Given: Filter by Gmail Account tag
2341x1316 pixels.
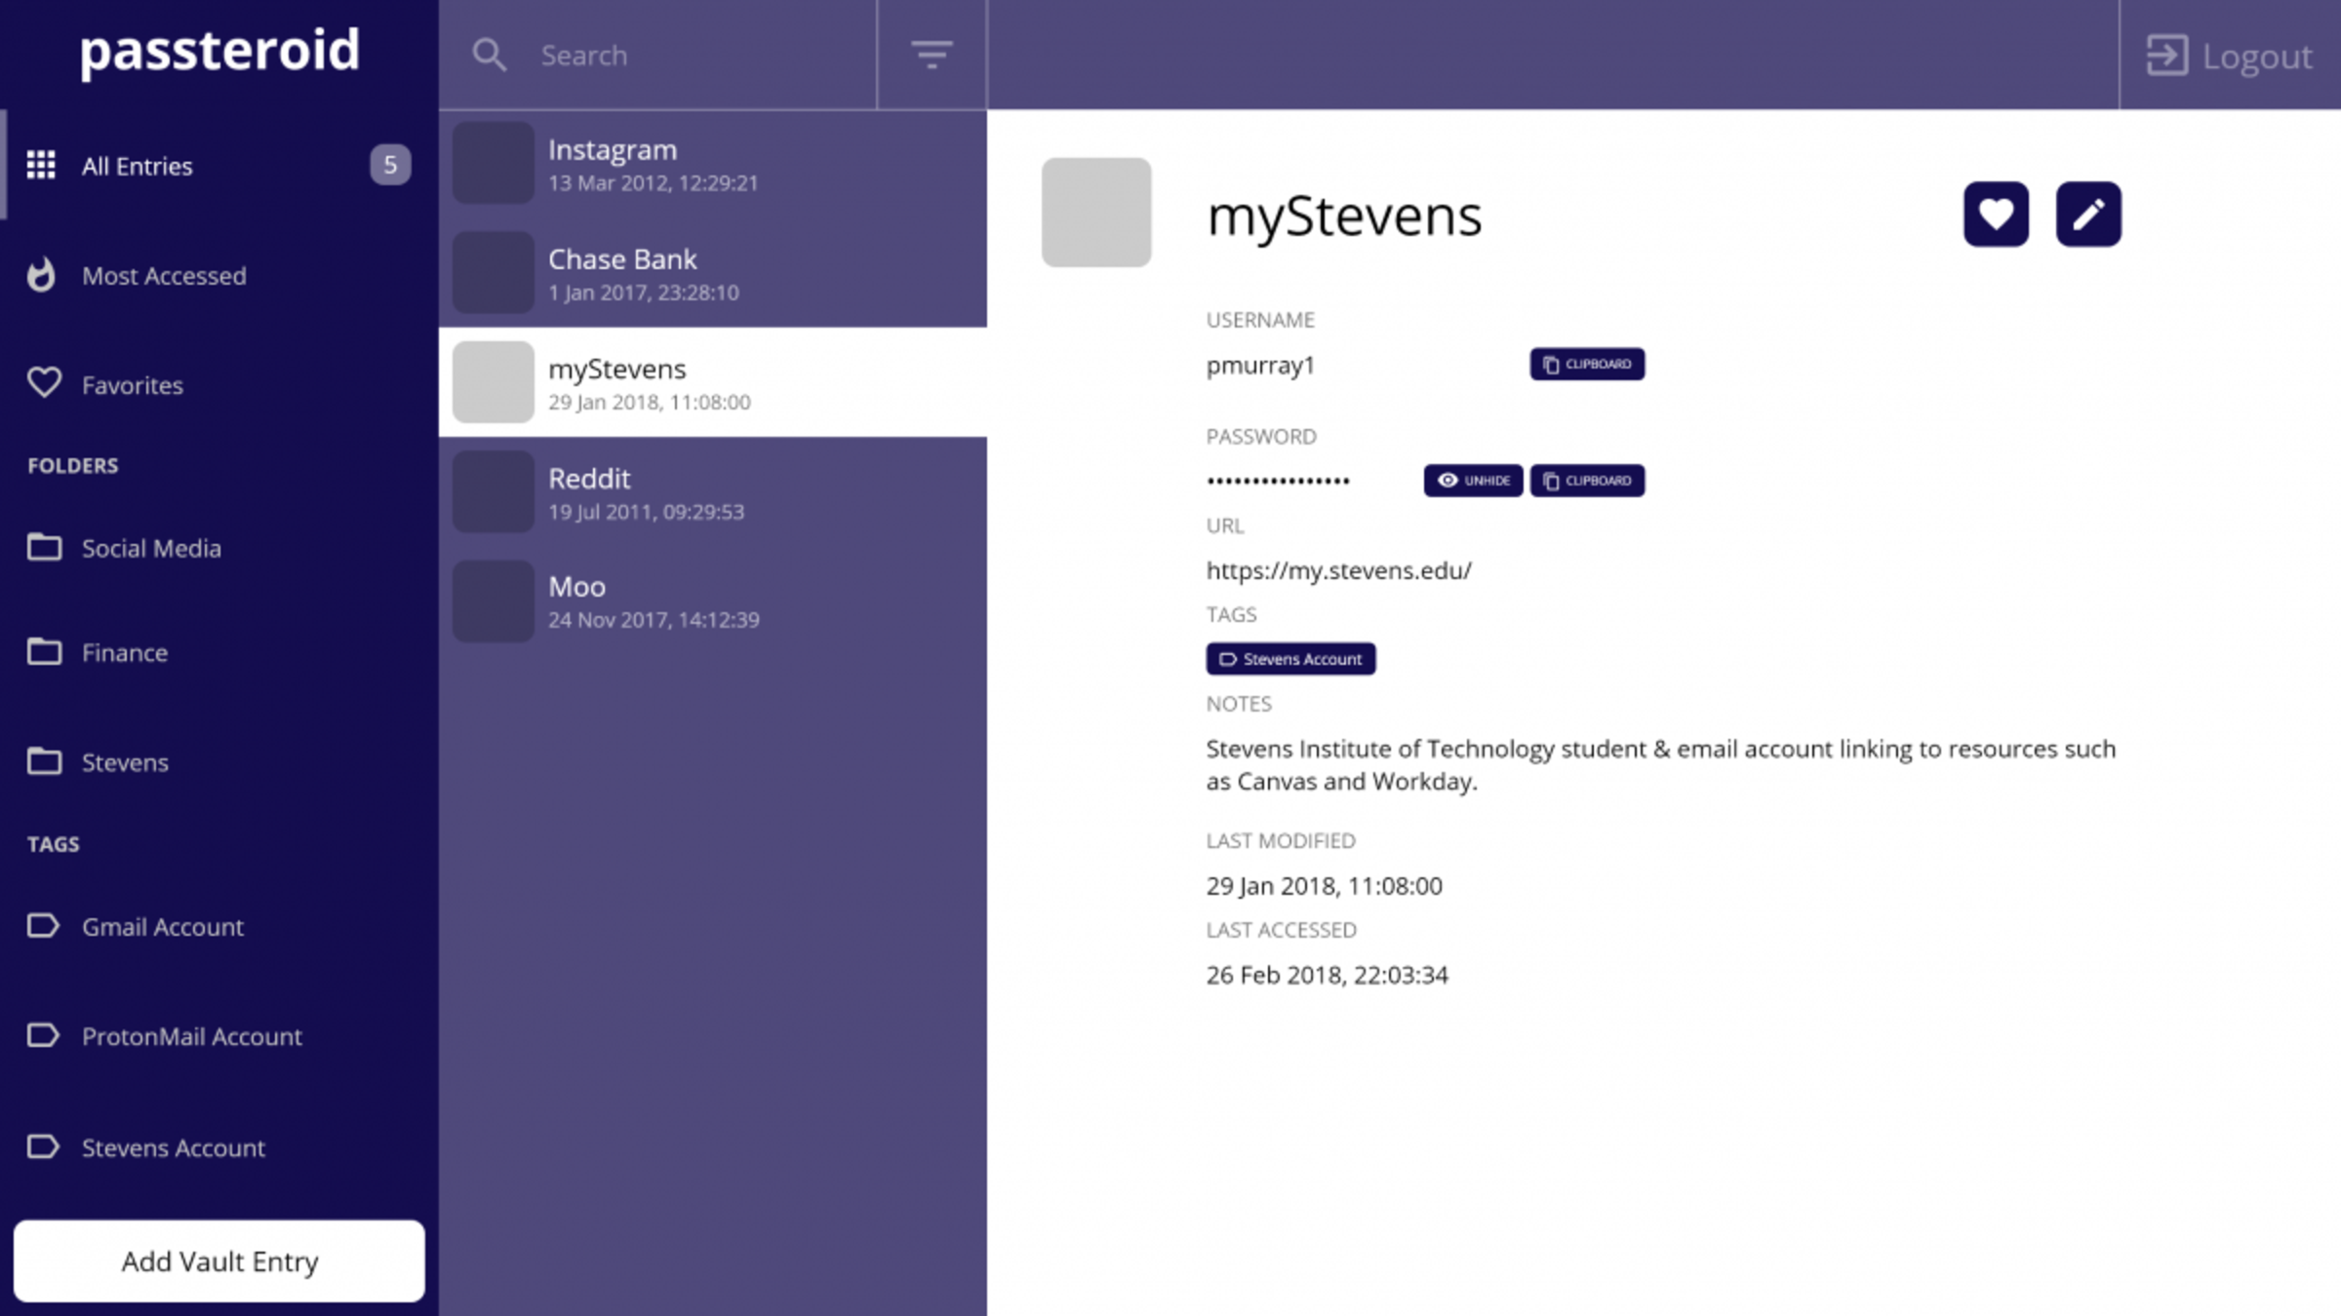Looking at the screenshot, I should (x=162, y=927).
